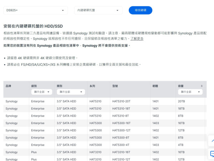Follow the 了解更多 link

coord(137,39)
